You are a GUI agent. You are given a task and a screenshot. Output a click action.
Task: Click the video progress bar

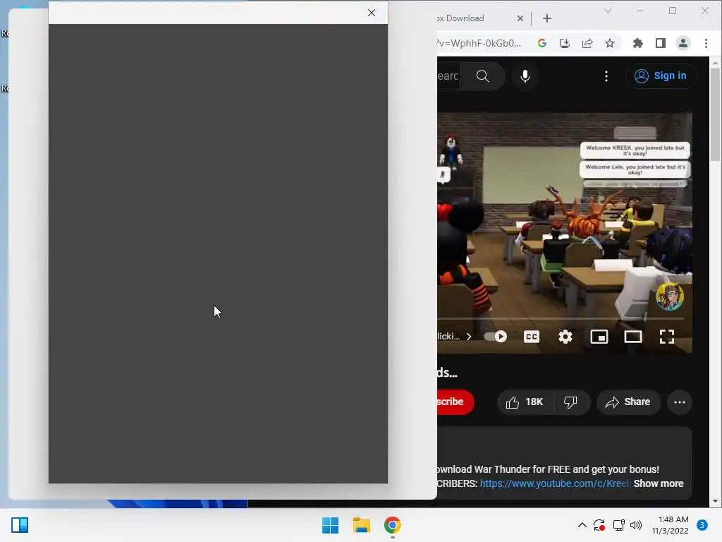point(561,318)
